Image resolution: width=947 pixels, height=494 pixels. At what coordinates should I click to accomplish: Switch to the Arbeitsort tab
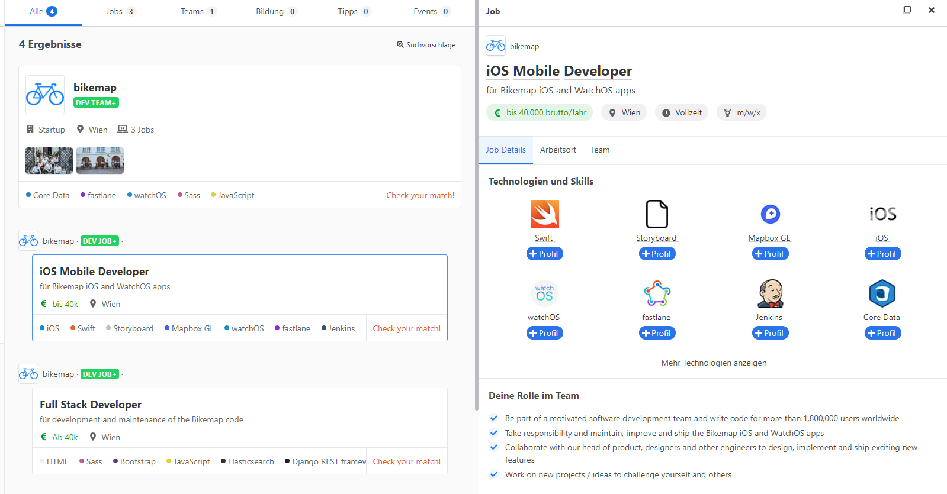click(x=557, y=150)
